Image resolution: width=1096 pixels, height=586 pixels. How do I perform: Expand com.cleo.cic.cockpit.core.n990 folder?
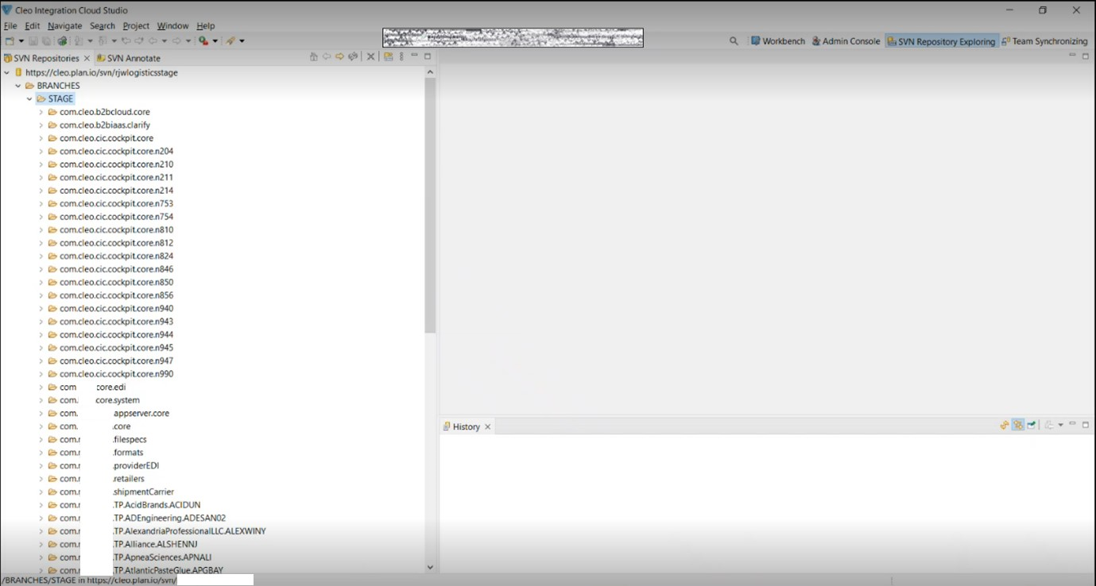coord(41,374)
